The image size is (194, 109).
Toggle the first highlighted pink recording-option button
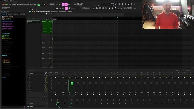pyautogui.click(x=63, y=5)
